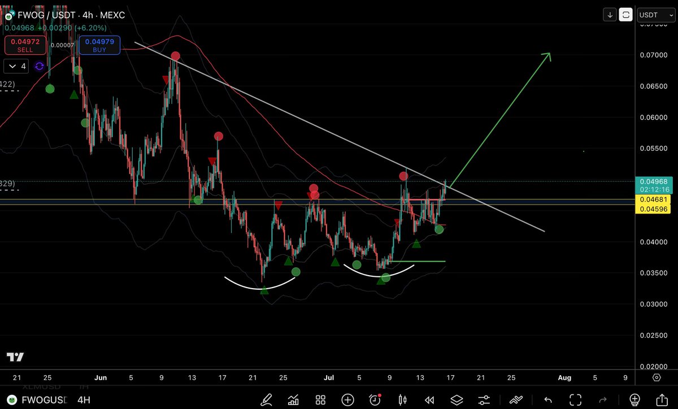The width and height of the screenshot is (678, 409).
Task: Click the Jun date axis label
Action: 101,377
